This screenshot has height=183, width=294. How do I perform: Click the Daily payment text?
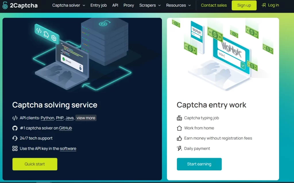[x=197, y=148]
